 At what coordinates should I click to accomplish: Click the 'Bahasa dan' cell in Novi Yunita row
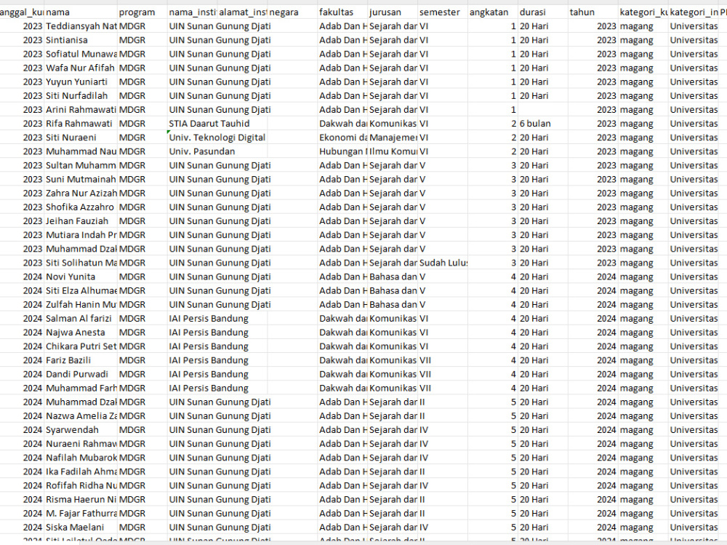click(x=393, y=277)
